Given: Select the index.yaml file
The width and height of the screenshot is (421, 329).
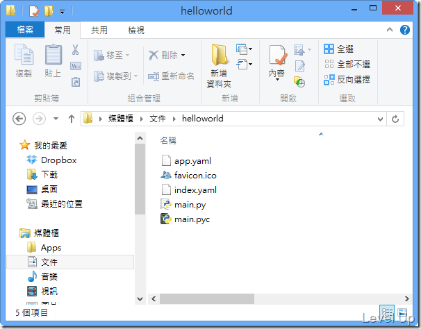Looking at the screenshot, I should [189, 190].
